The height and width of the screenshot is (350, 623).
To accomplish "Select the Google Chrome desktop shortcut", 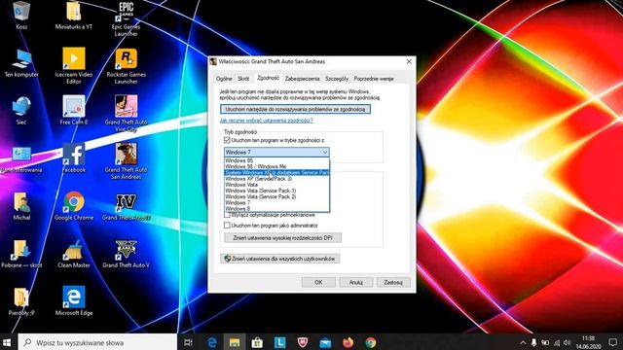I will (74, 206).
